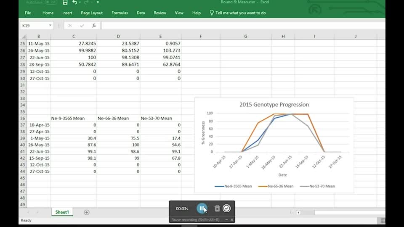Image resolution: width=404 pixels, height=227 pixels.
Task: Open Customize Quick Access Toolbar dropdown
Action: click(x=98, y=3)
